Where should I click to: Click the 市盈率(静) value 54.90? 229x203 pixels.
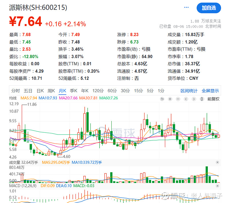coord(147,56)
